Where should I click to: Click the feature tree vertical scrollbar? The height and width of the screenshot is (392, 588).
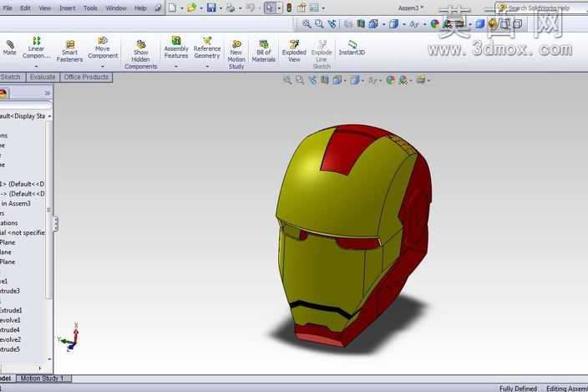tap(48, 210)
